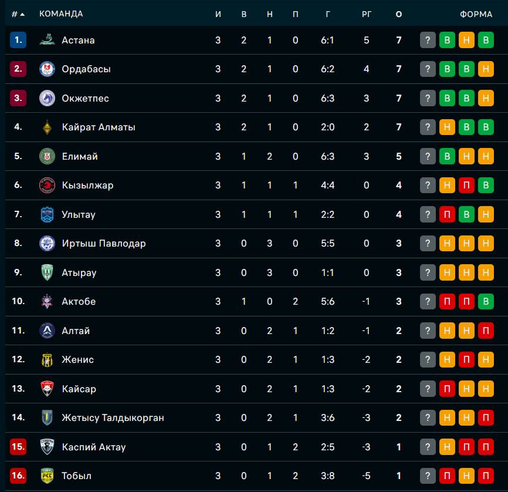
Task: Click the Кайрат Алматы team logo
Action: 47,127
